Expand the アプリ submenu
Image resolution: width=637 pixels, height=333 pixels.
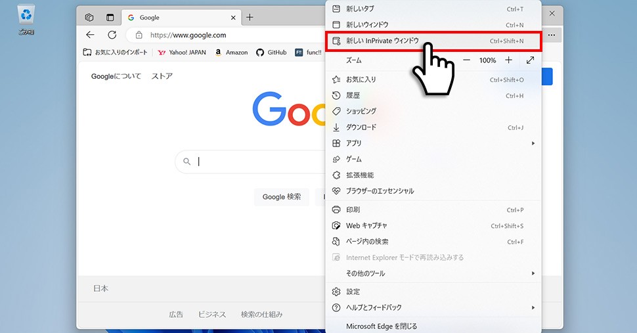pos(433,143)
